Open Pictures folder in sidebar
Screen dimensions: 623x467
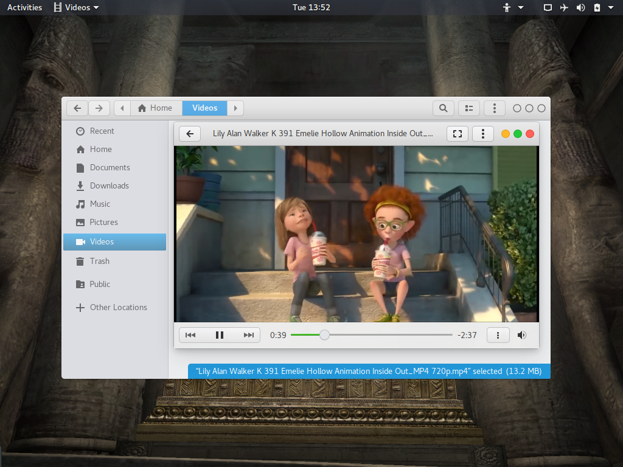click(x=114, y=223)
